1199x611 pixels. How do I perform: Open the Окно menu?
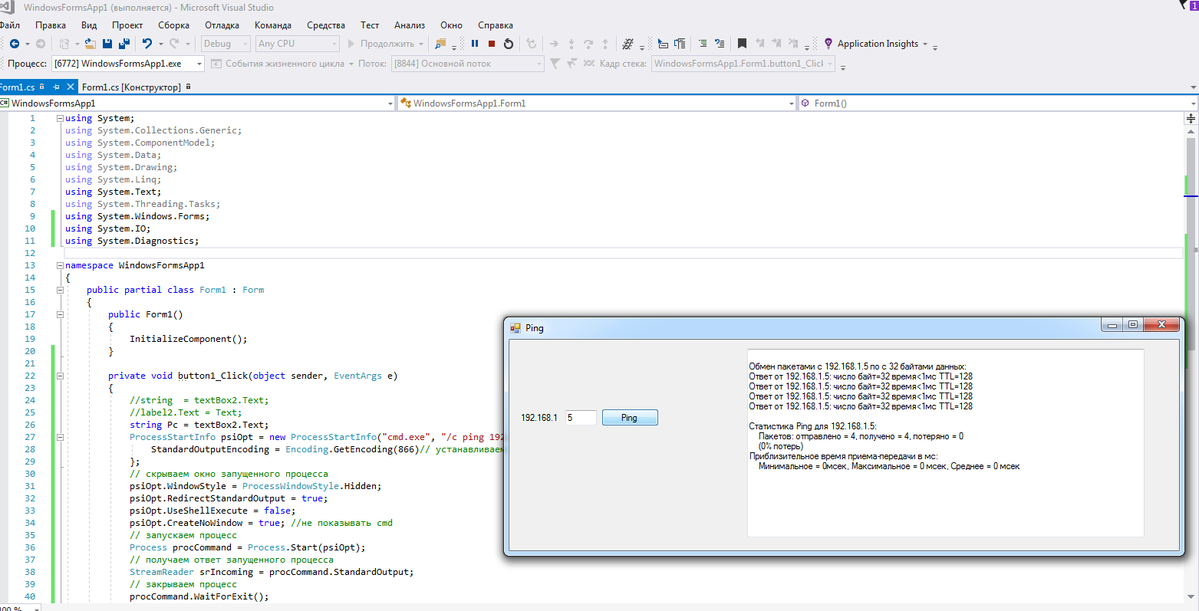tap(452, 25)
